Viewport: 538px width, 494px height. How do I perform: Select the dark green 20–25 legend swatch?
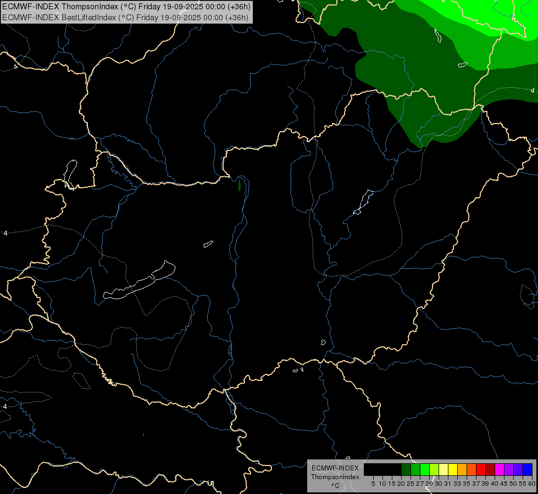[x=406, y=469]
